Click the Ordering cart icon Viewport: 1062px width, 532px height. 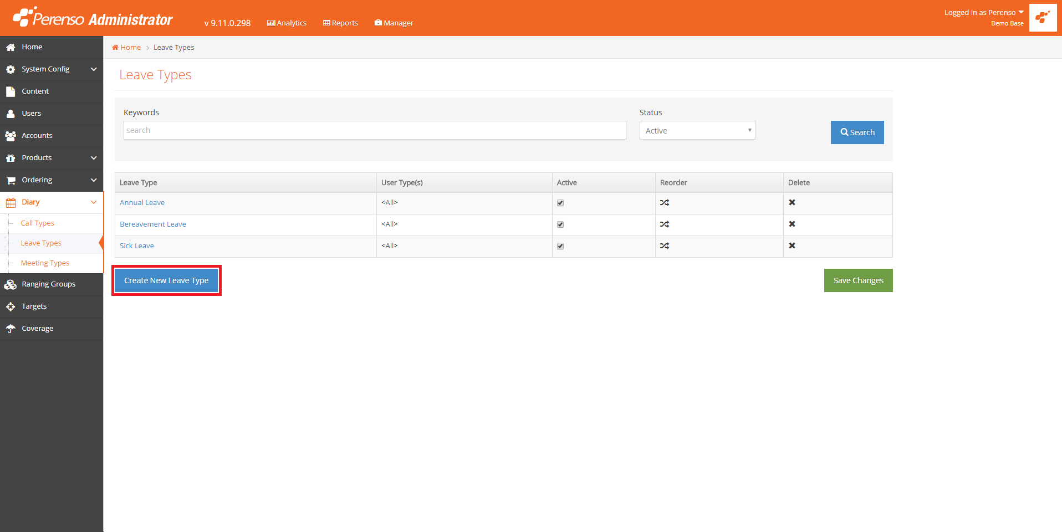[x=11, y=180]
